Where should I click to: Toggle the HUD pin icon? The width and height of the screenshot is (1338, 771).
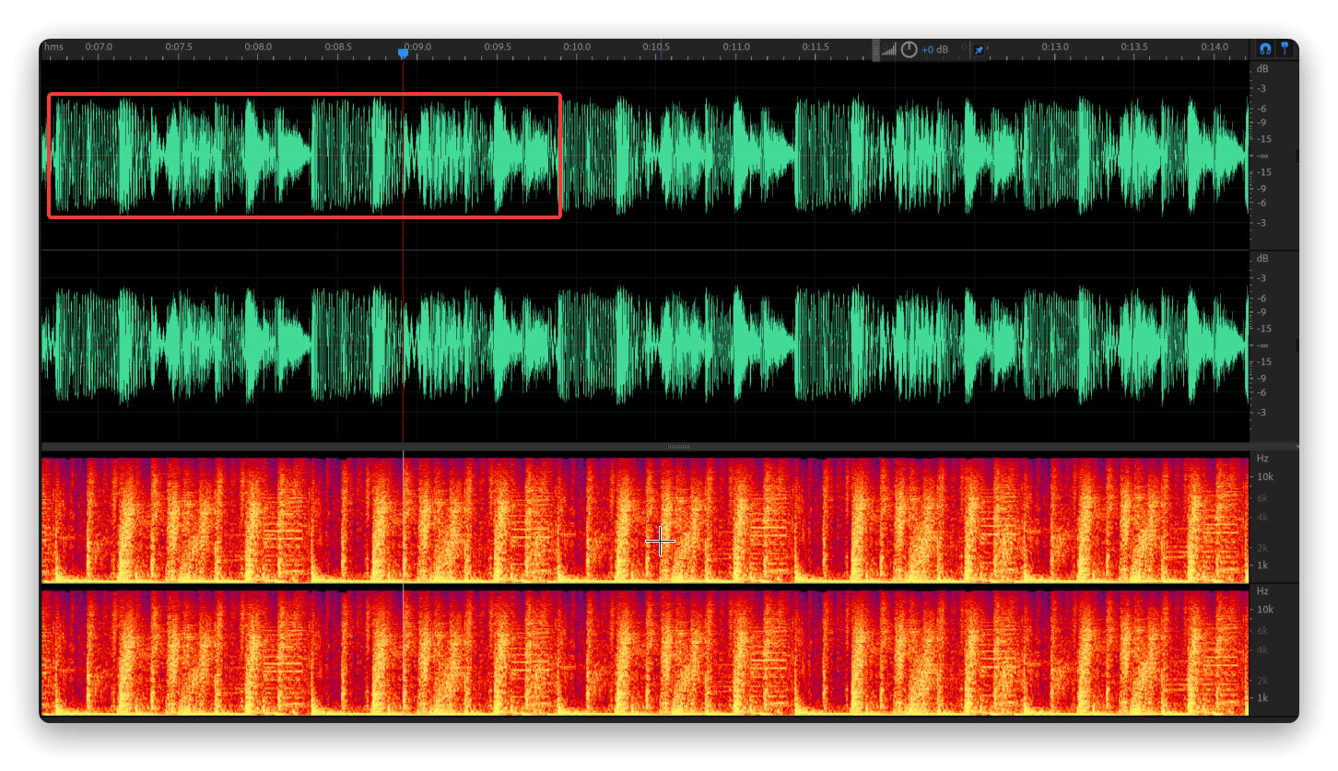point(979,50)
